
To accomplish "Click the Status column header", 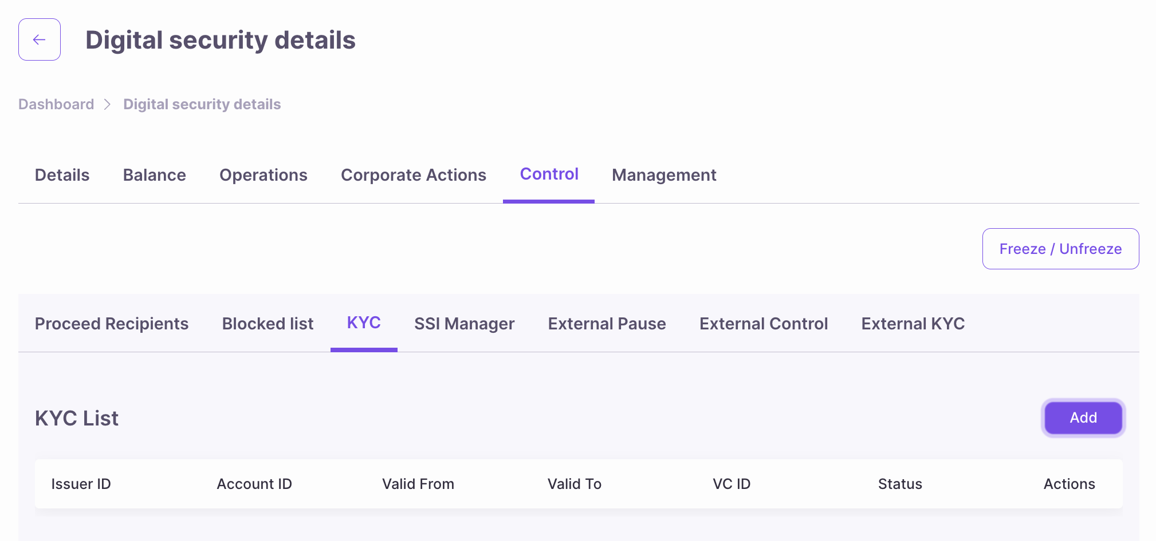I will pos(900,484).
